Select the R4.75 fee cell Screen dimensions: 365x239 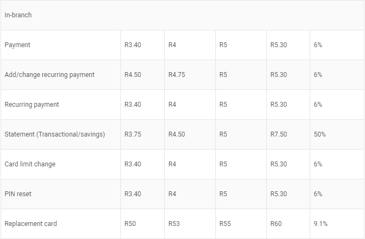[176, 75]
